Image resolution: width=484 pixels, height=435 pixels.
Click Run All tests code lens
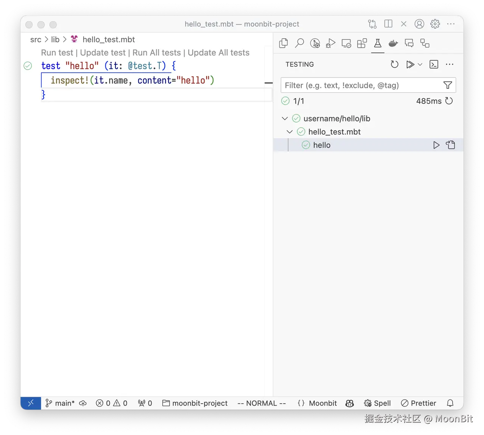[x=157, y=53]
